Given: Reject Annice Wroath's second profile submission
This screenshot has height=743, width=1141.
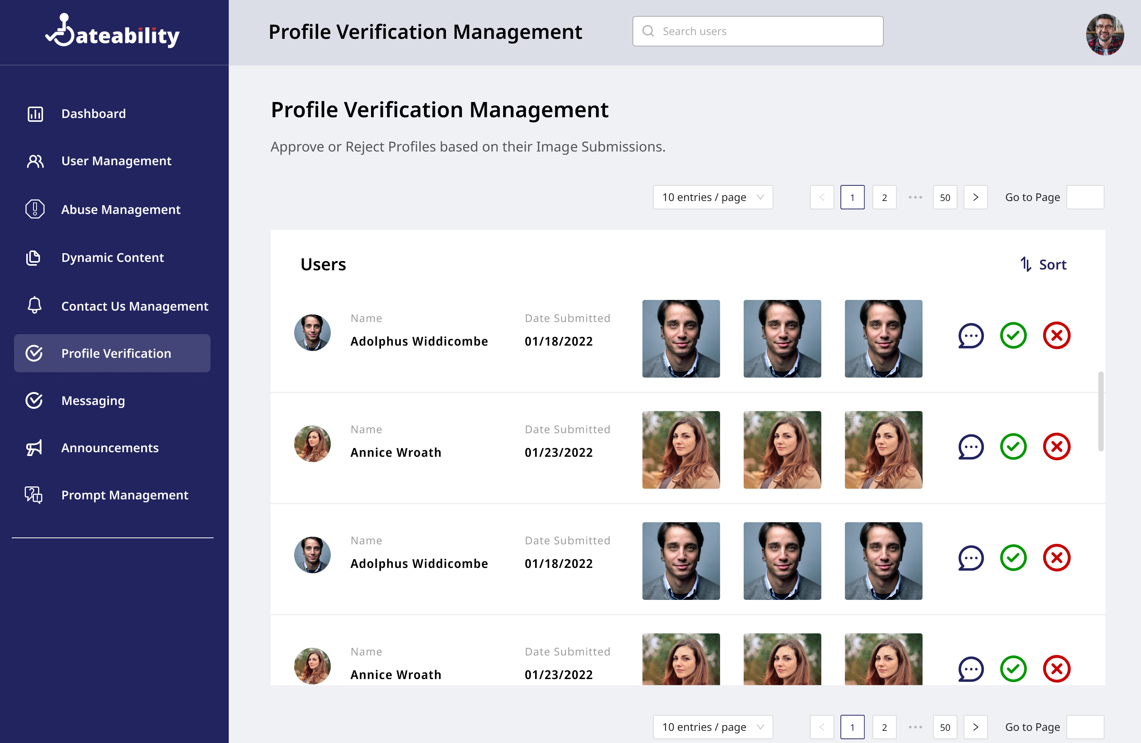Looking at the screenshot, I should [x=1057, y=669].
